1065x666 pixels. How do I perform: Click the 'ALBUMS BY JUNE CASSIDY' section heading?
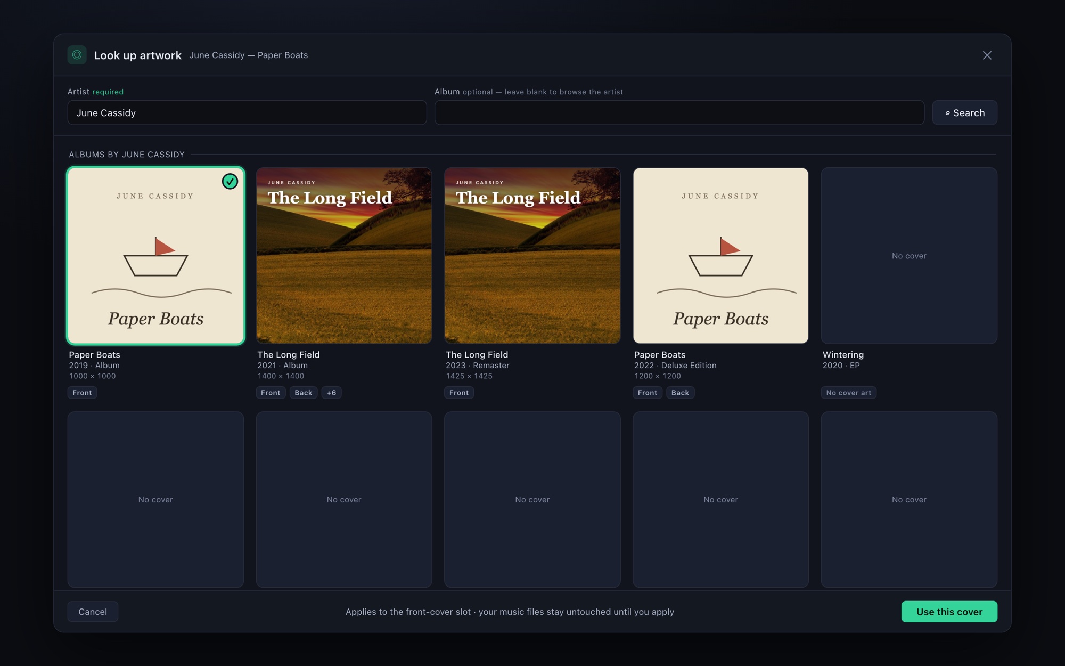point(127,155)
